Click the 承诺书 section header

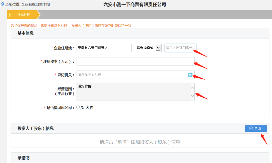coord(23,158)
